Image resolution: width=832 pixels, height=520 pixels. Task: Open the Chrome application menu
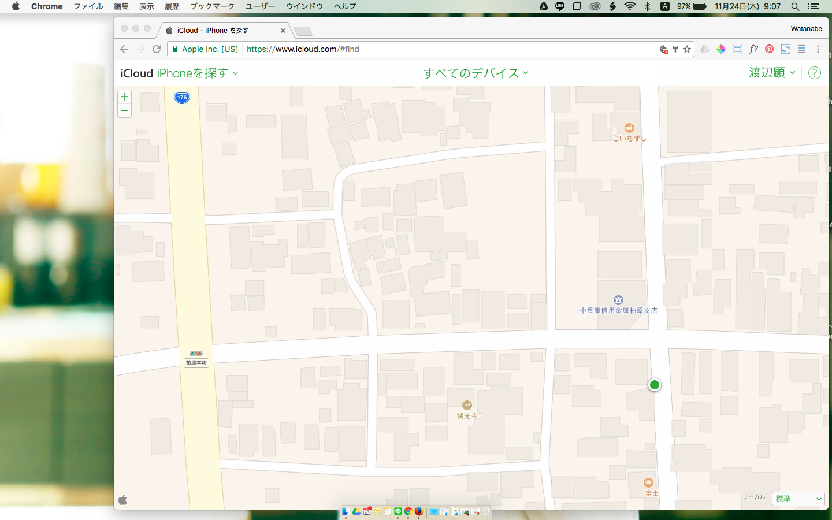[x=47, y=6]
